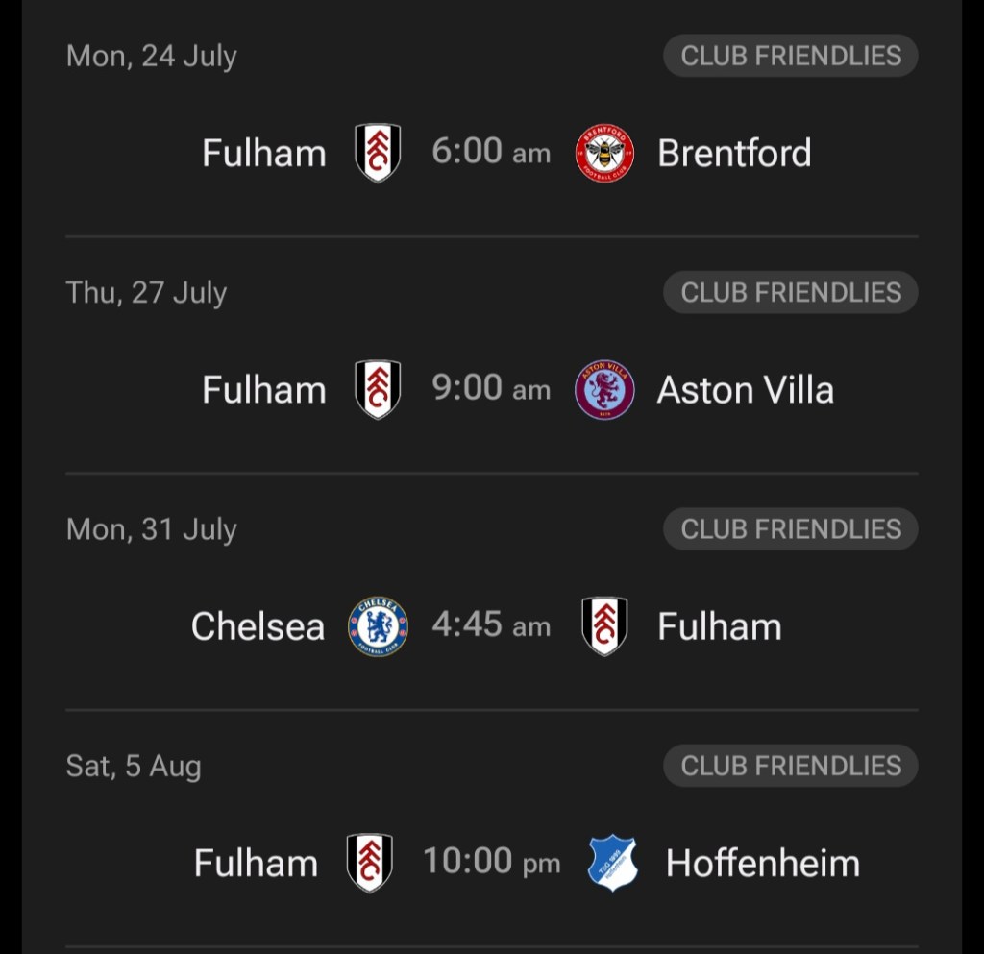The image size is (984, 954).
Task: Tap Club Friendlies badge for 31 July
Action: (x=790, y=528)
